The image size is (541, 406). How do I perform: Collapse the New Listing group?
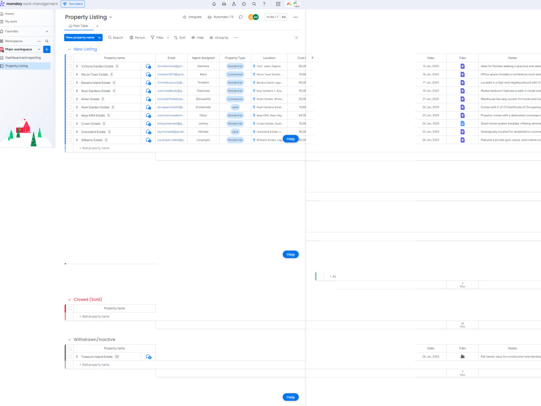pos(69,49)
